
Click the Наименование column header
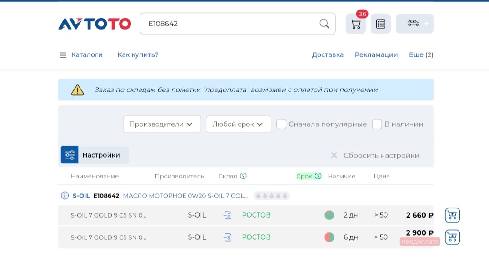click(95, 176)
